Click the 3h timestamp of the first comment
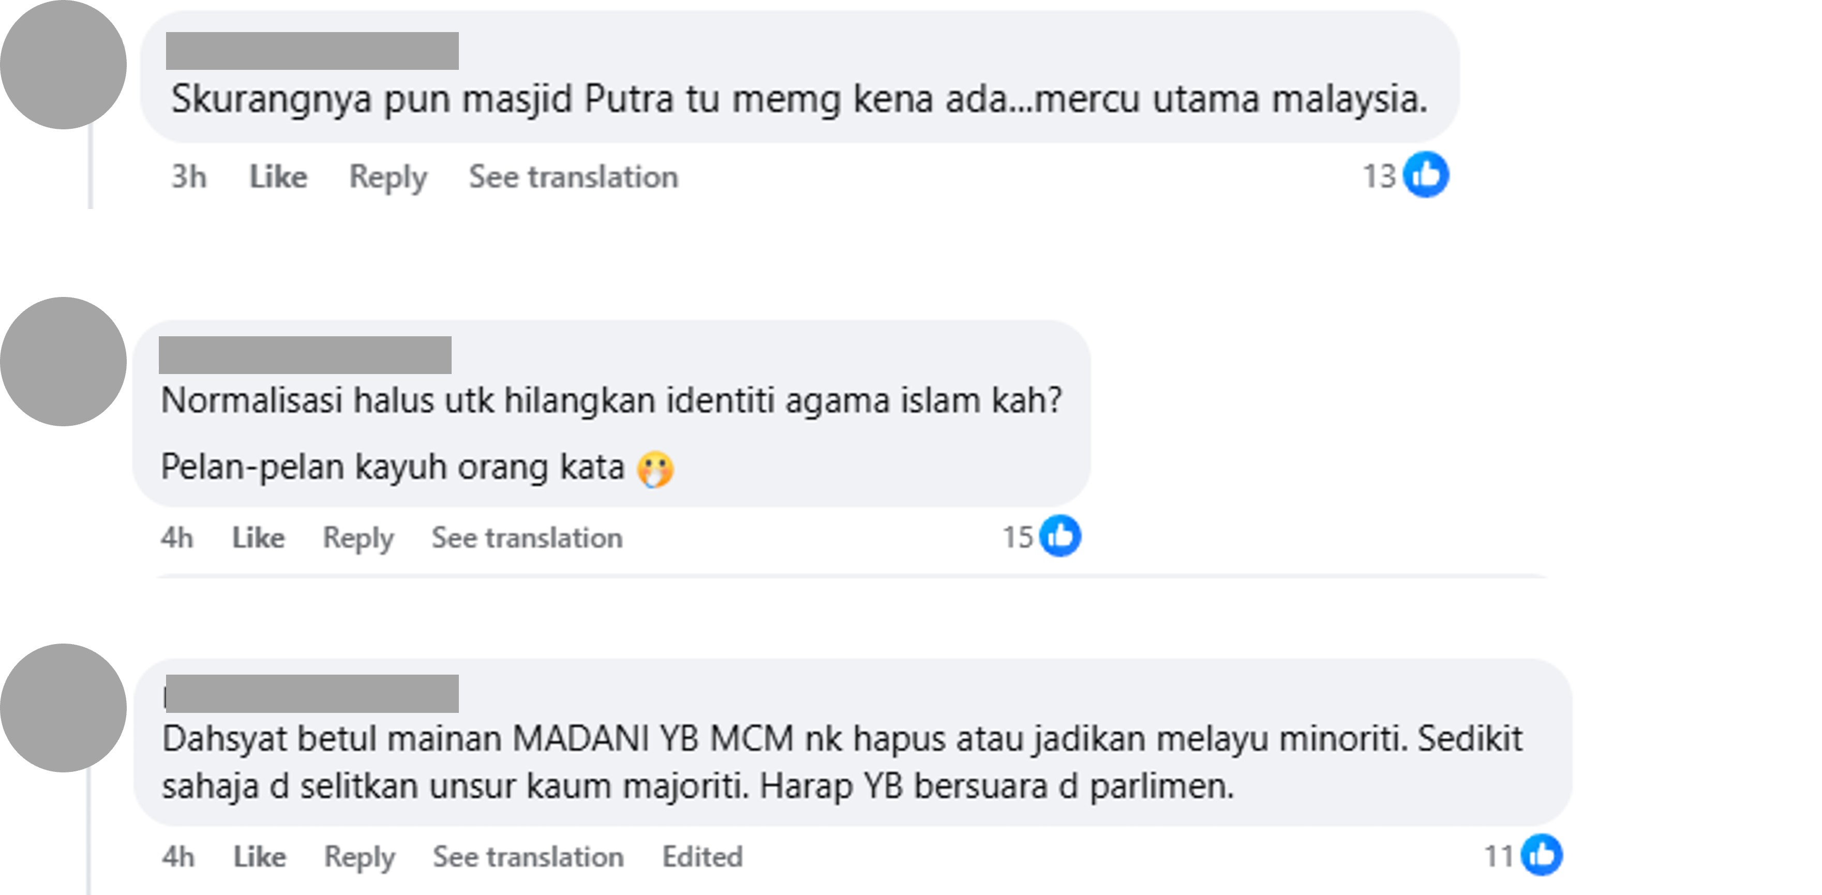Screen dimensions: 1822x895 click(x=189, y=177)
